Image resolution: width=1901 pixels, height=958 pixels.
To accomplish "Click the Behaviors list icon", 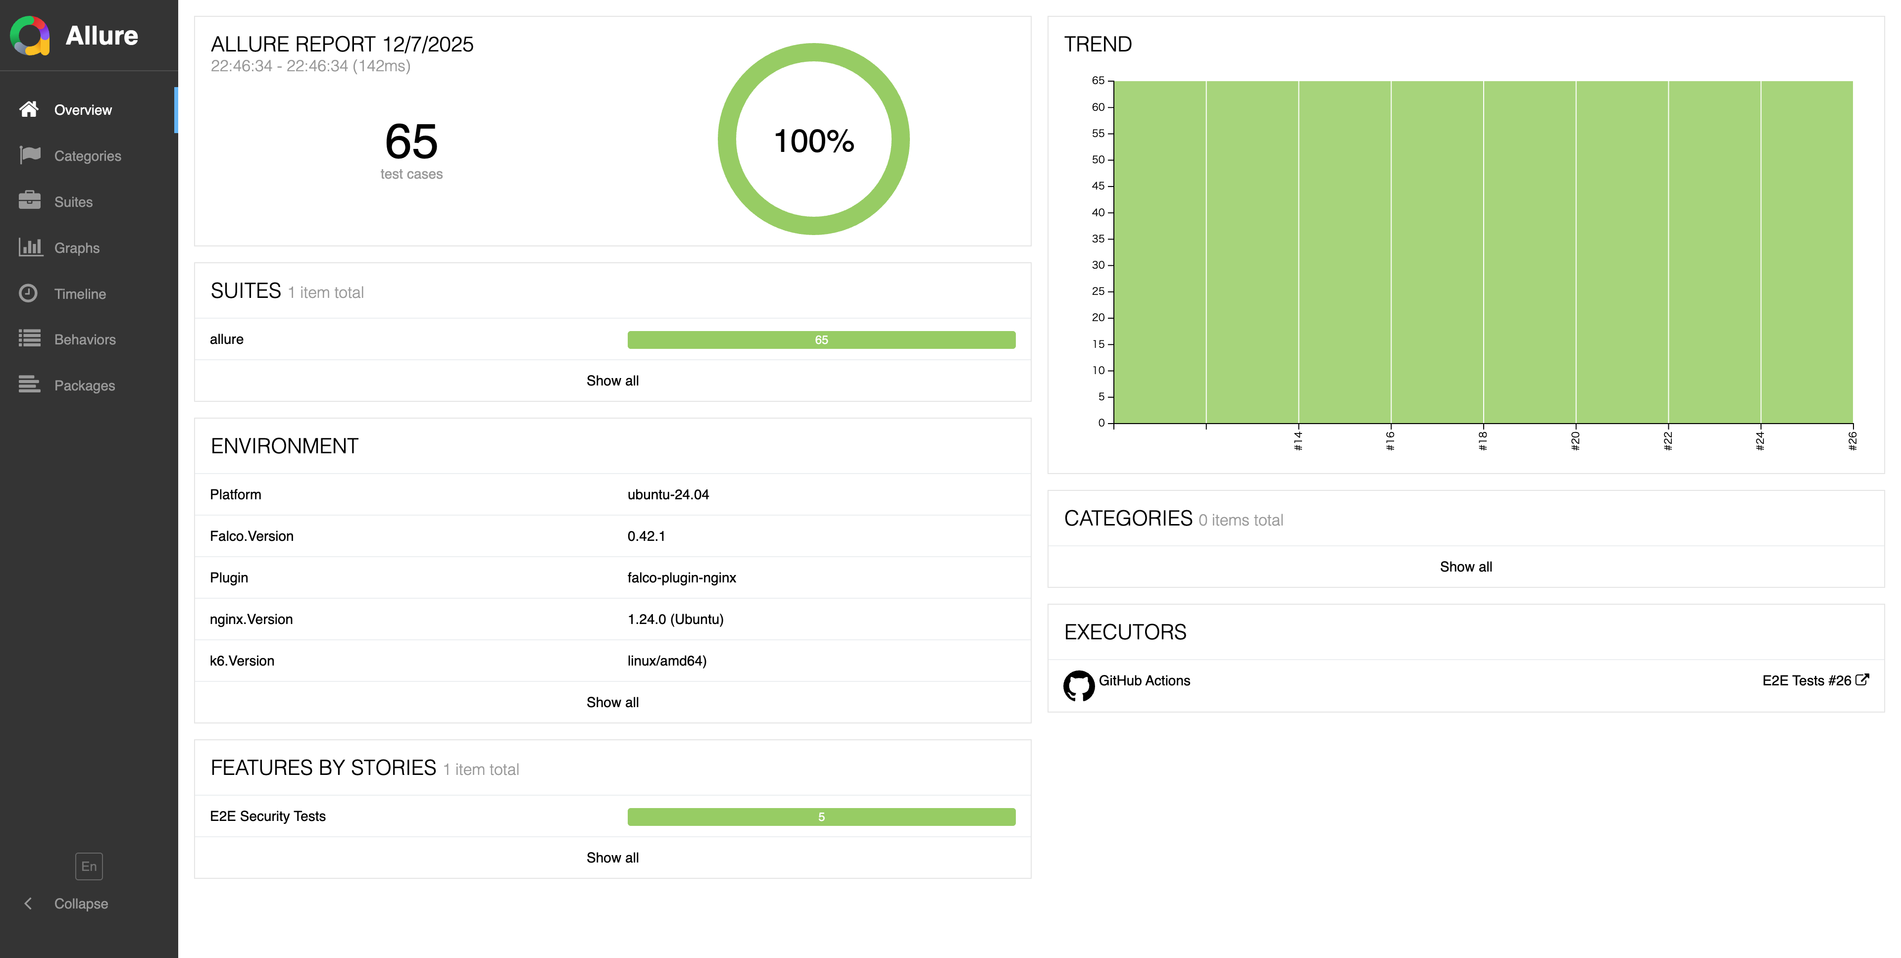I will pyautogui.click(x=30, y=338).
